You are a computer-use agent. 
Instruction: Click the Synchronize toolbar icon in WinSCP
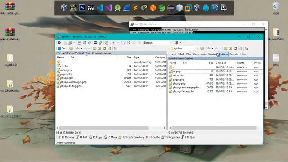click(x=89, y=43)
